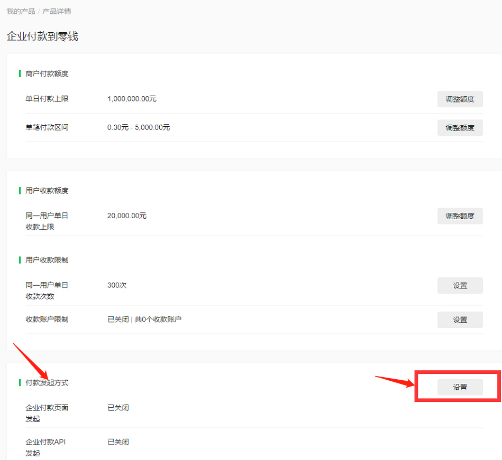The image size is (502, 460).
Task: Select the 0.30元 - 5,000.00元 range text
Action: (x=139, y=127)
